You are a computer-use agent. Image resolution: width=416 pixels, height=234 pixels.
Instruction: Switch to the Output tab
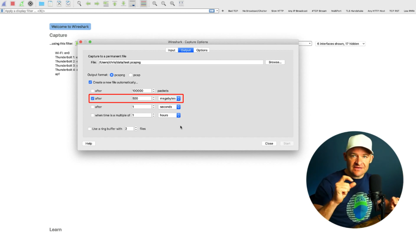pyautogui.click(x=186, y=50)
